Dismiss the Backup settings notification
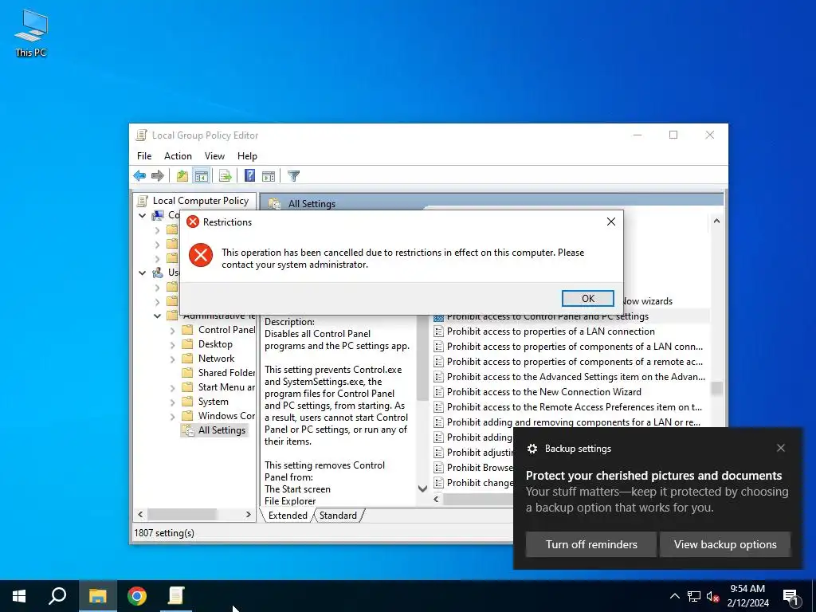Viewport: 816px width, 612px height. (x=781, y=448)
